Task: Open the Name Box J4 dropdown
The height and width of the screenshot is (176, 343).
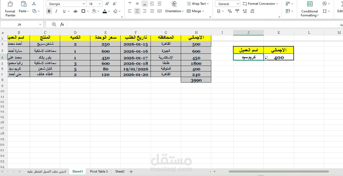Action: (x=40, y=24)
